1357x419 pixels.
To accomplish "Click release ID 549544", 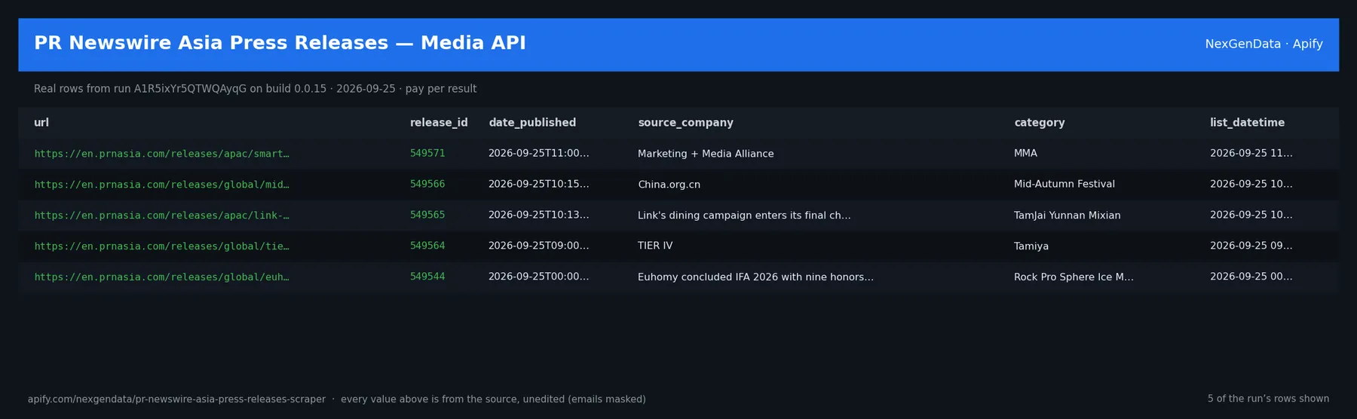I will [427, 277].
